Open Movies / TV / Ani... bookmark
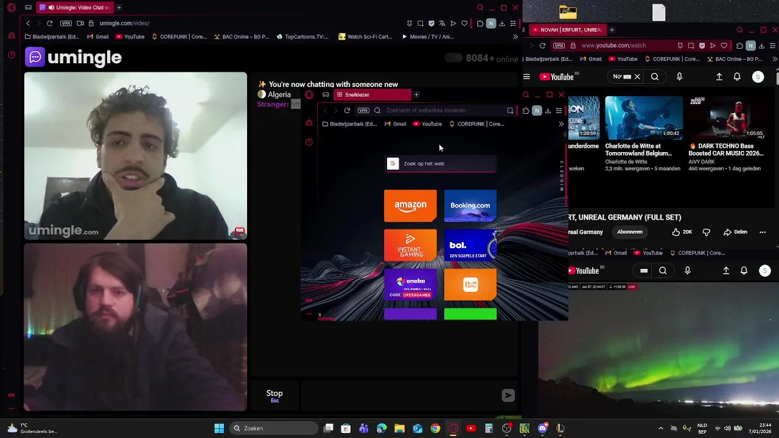779x438 pixels. (x=428, y=36)
